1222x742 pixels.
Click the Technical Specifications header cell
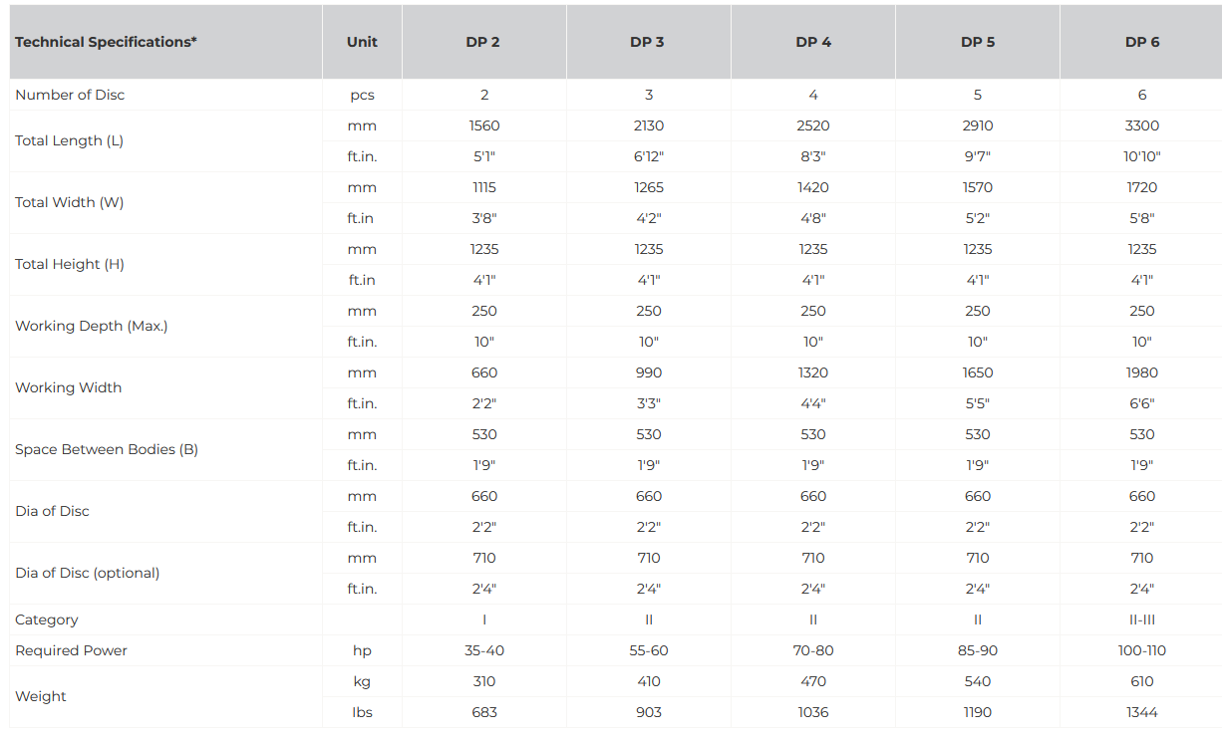pos(106,42)
